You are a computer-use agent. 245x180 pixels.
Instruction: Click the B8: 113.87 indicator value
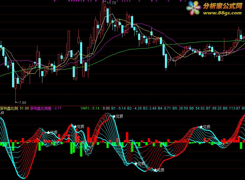point(231,108)
